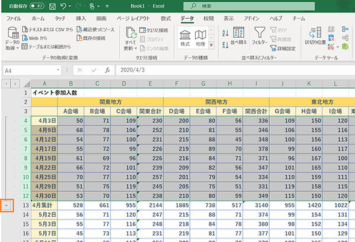
Task: Click outline level 2 button
Action: click(15, 84)
